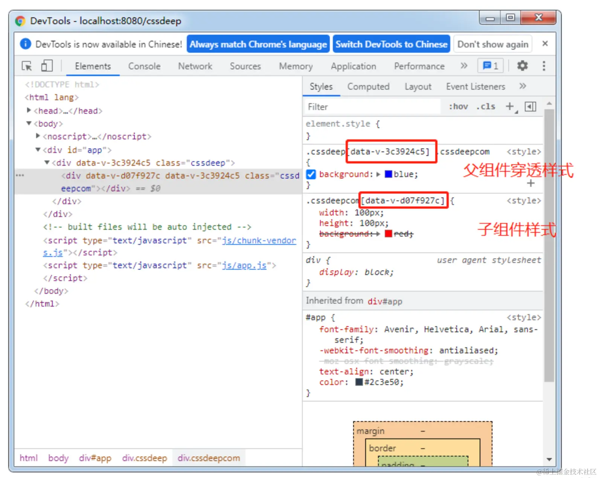Screen dimensions: 599x478
Task: Toggle the :hov element state panel
Action: click(458, 107)
